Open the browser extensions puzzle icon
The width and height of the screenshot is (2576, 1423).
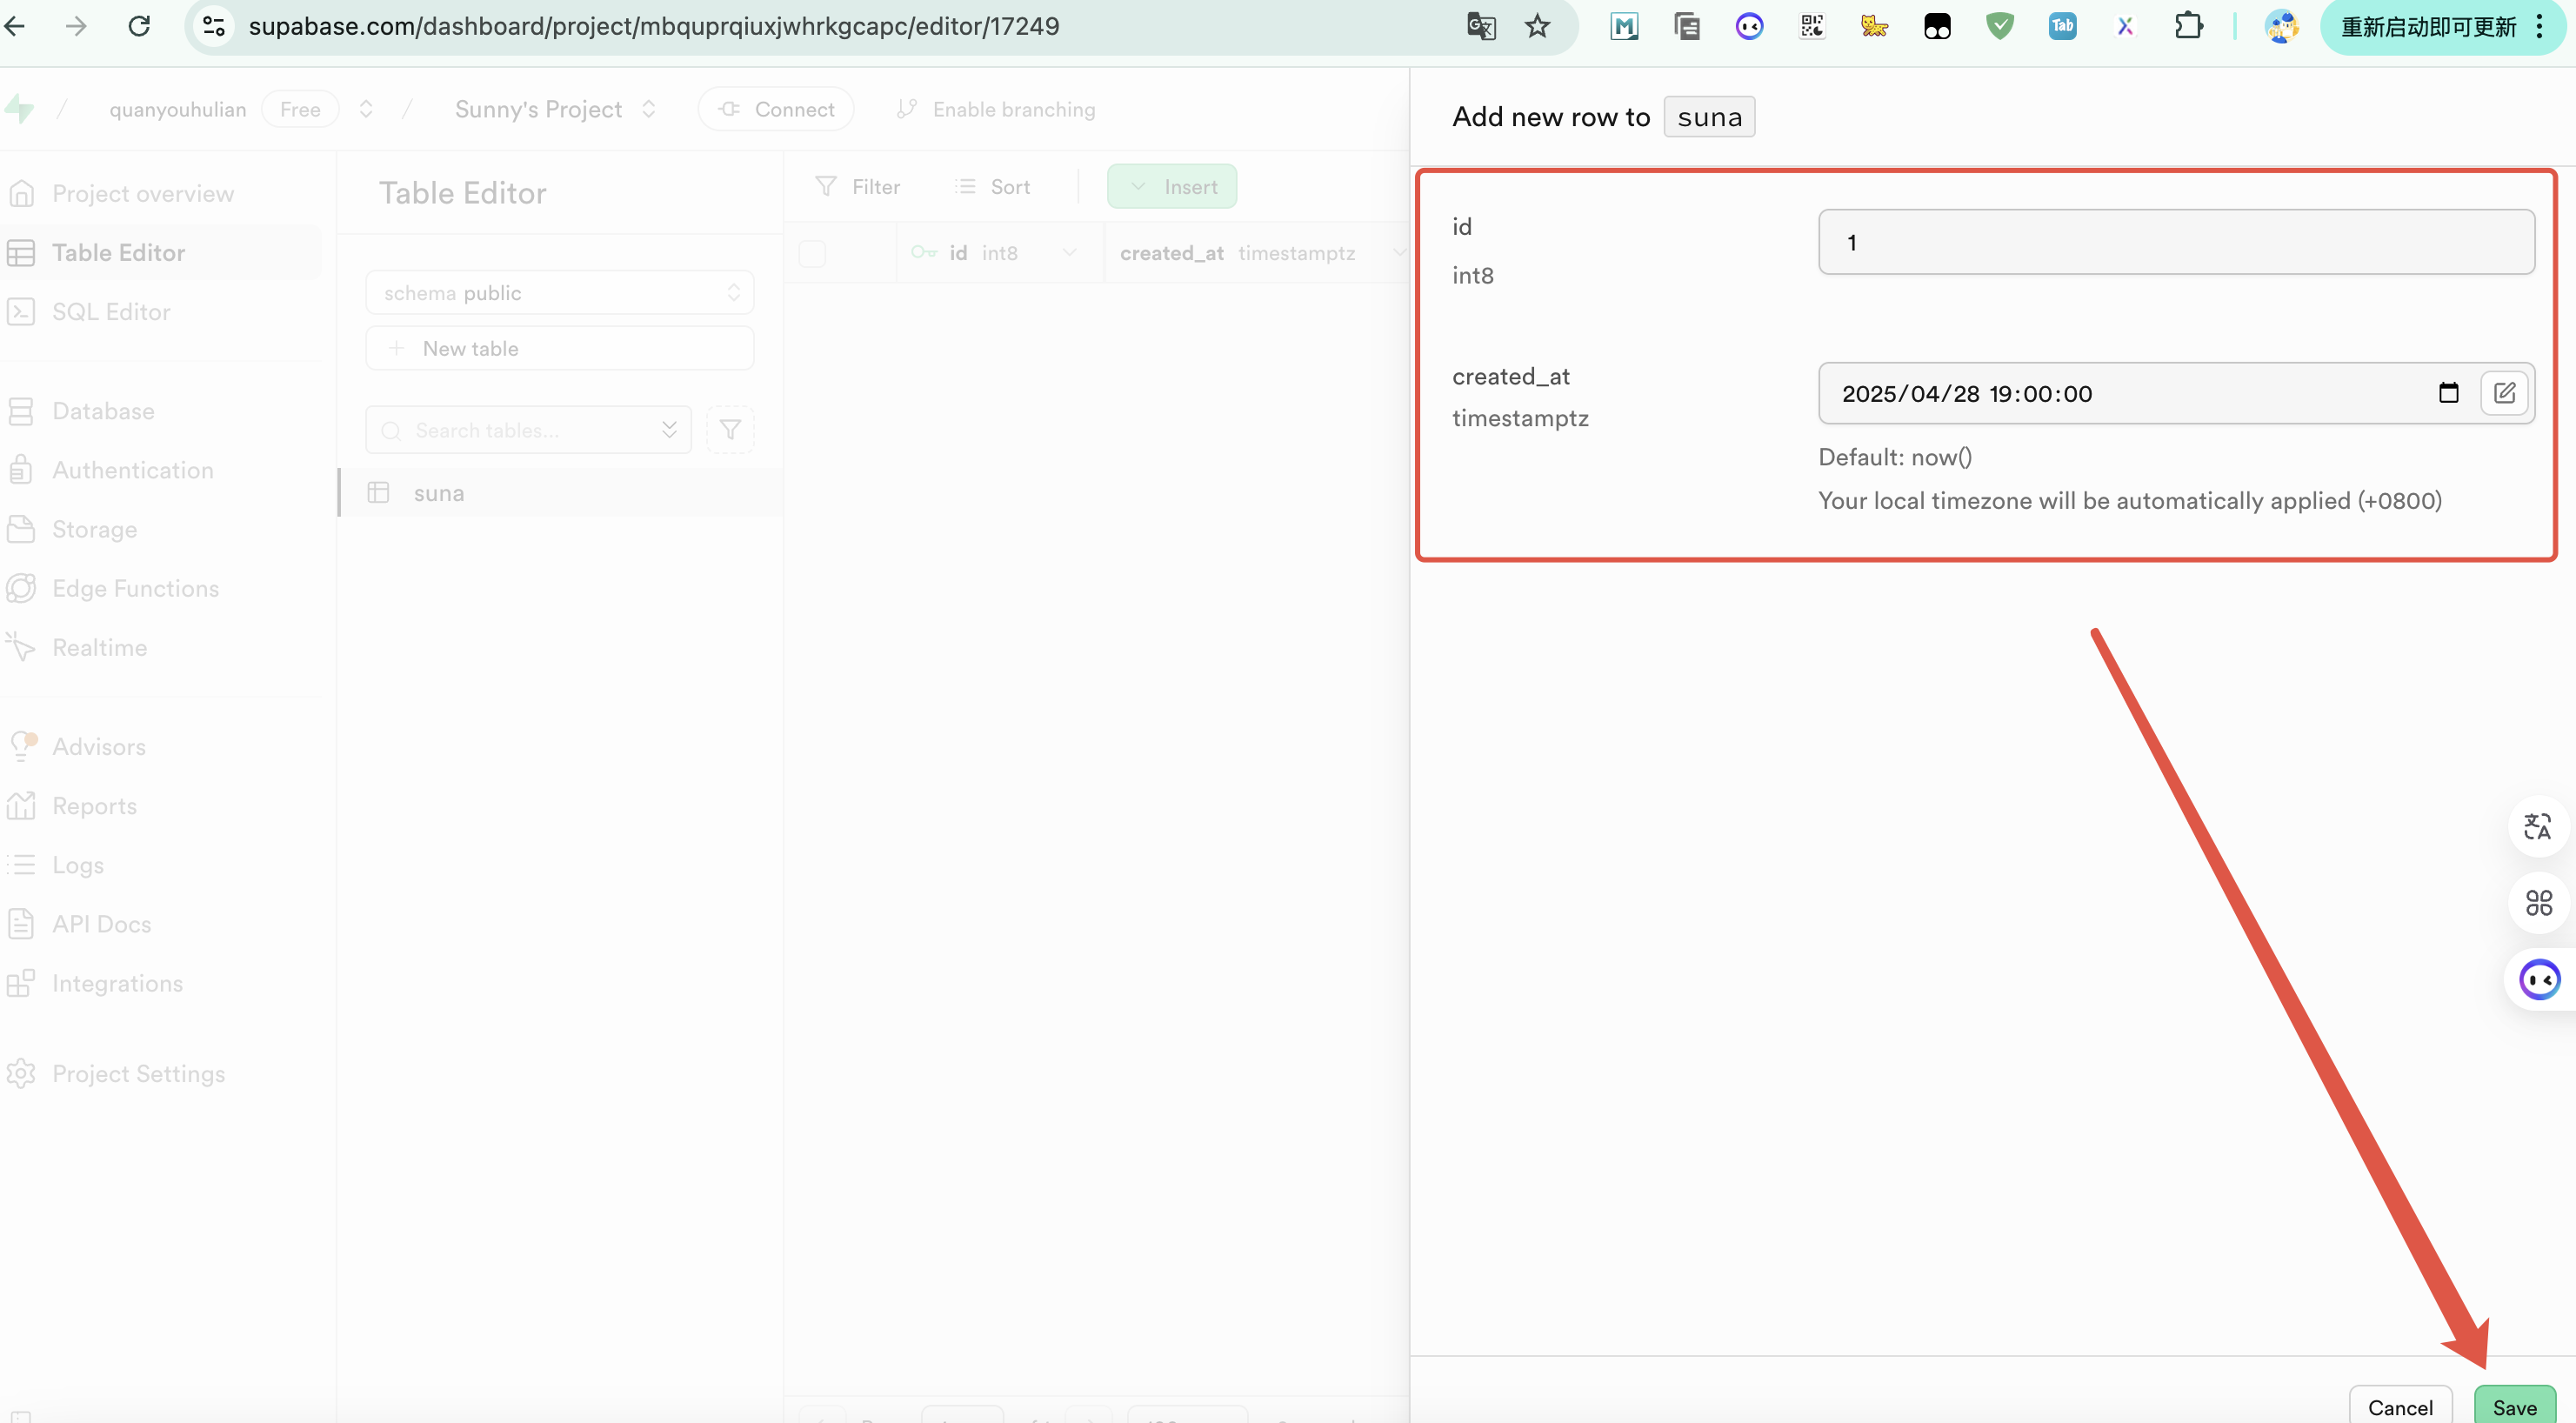click(2188, 26)
